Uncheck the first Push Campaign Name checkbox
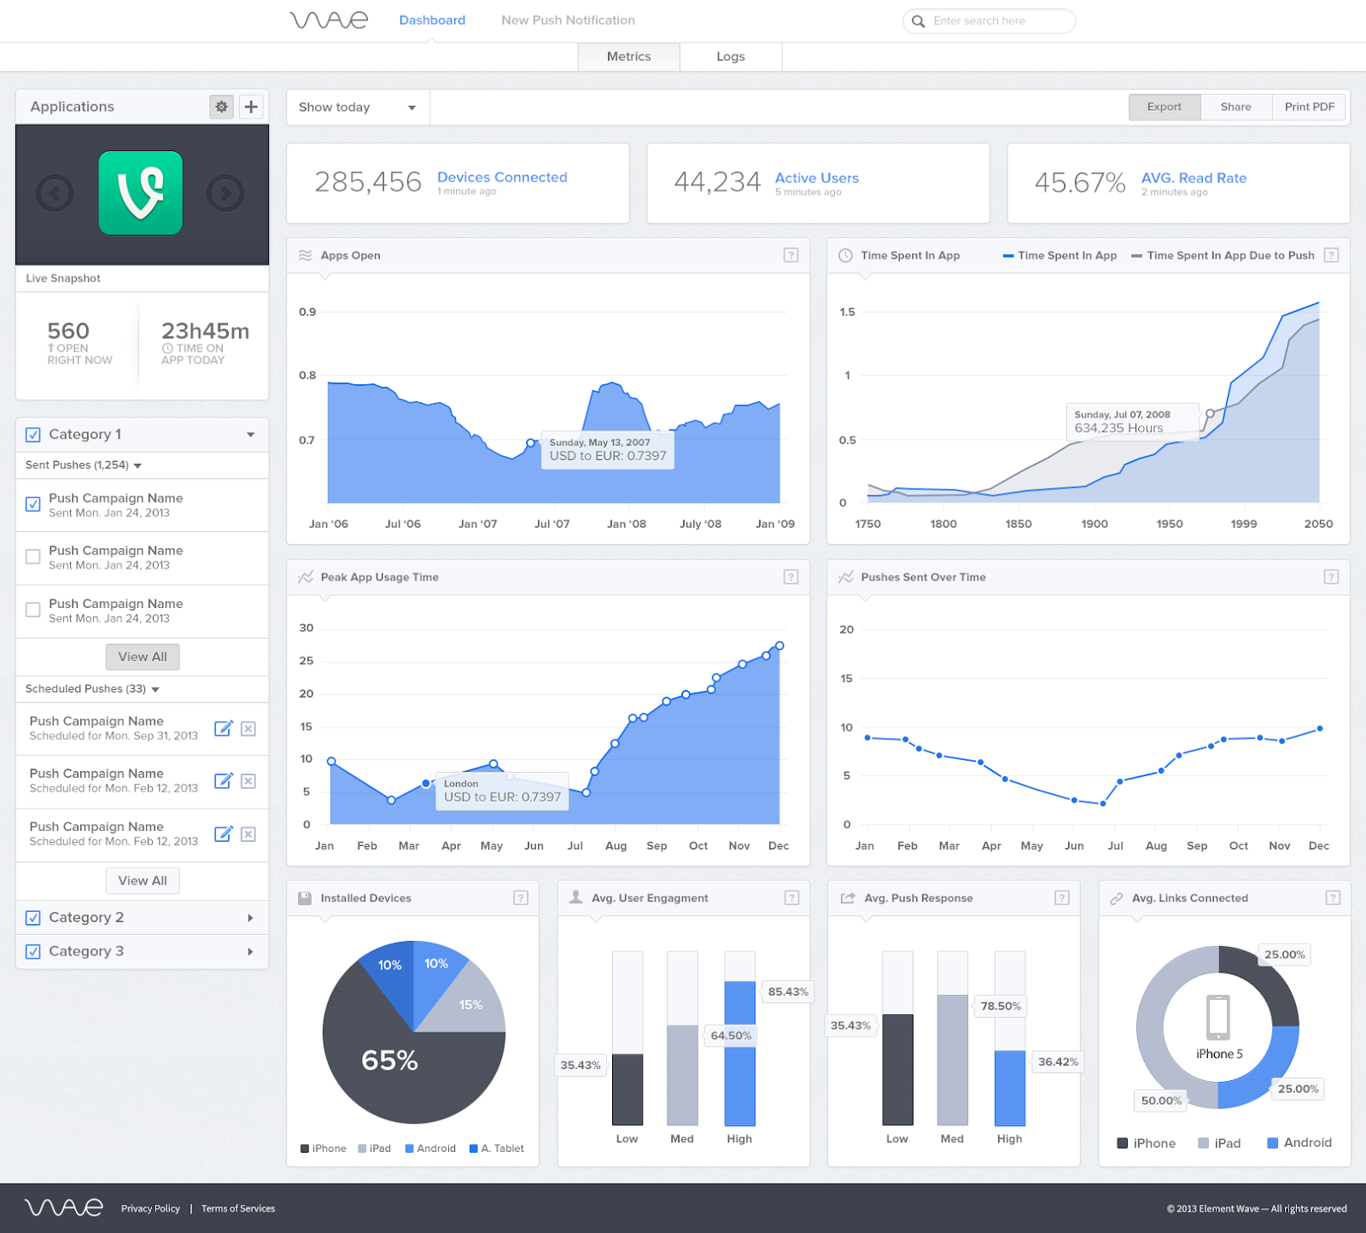The width and height of the screenshot is (1366, 1233). click(x=32, y=504)
